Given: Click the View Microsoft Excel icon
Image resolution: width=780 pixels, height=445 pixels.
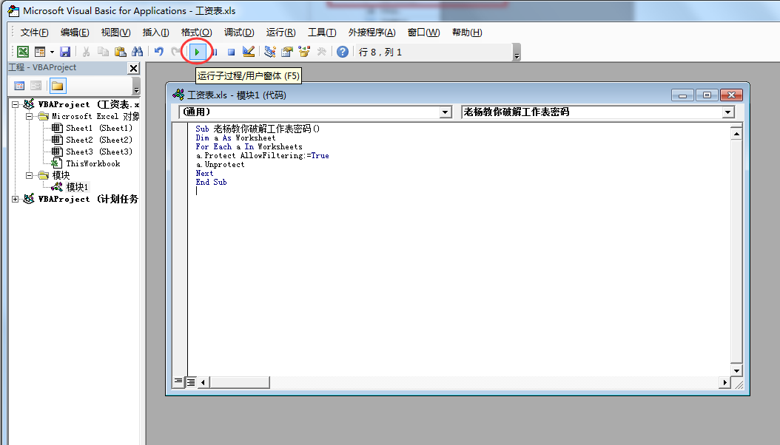Looking at the screenshot, I should [23, 52].
